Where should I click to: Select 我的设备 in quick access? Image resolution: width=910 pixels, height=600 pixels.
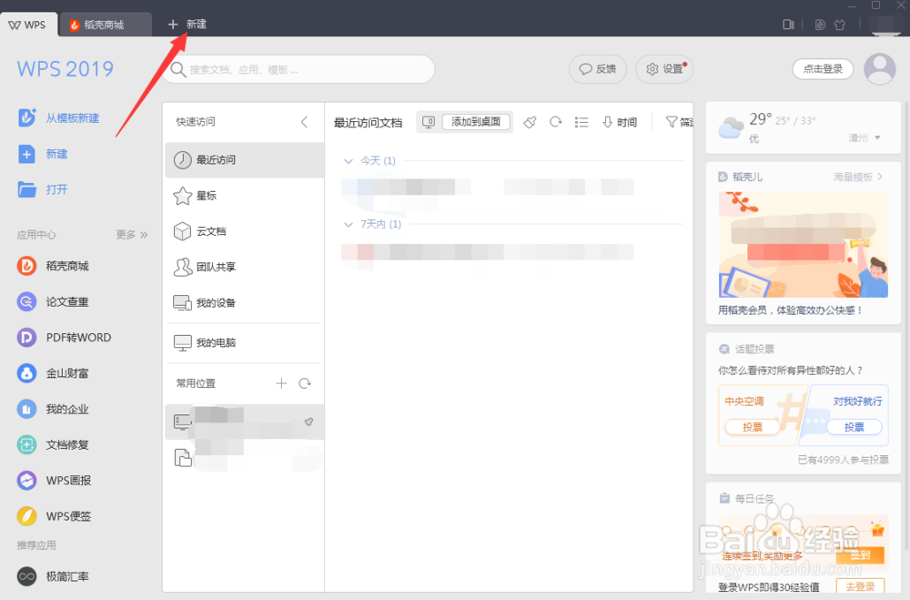click(244, 302)
